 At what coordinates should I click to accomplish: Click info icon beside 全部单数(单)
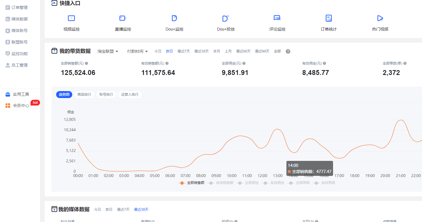point(405,63)
